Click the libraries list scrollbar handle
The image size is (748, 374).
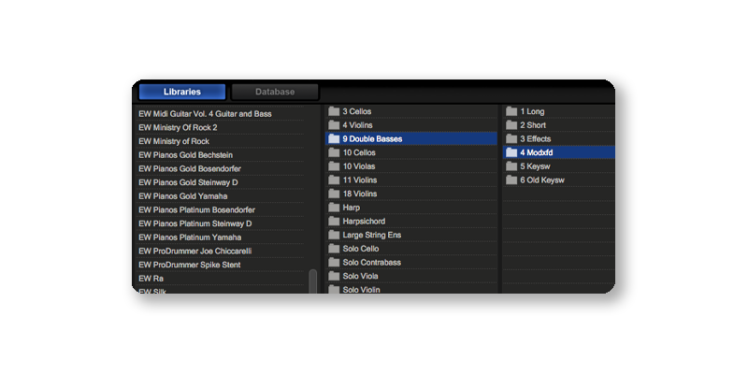pos(312,280)
